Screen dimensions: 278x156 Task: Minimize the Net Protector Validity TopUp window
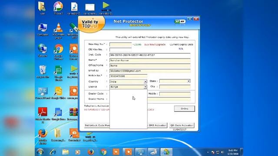[x=190, y=19]
